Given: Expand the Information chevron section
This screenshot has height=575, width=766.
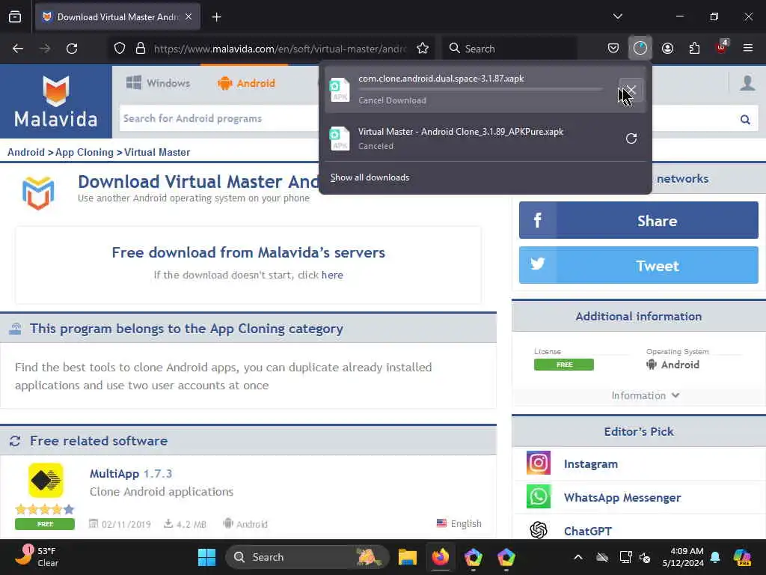Looking at the screenshot, I should pyautogui.click(x=646, y=395).
